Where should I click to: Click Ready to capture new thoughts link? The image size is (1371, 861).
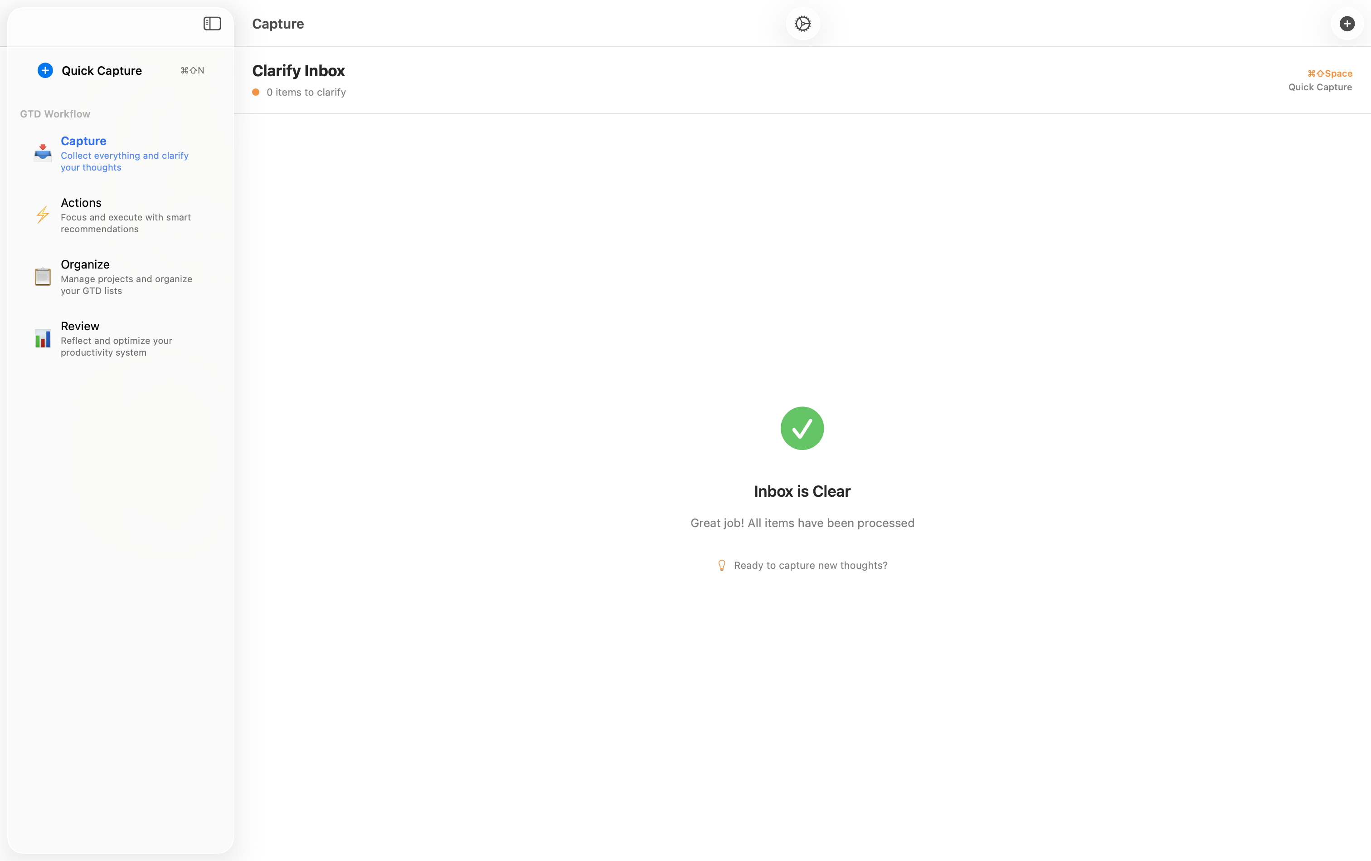click(811, 565)
